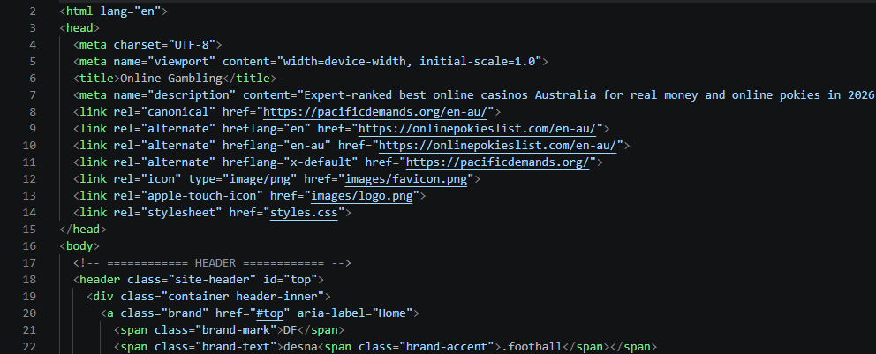
Task: Open the styles.css stylesheet link
Action: (x=304, y=212)
